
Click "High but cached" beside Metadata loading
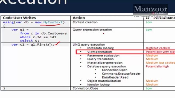coord(158,48)
